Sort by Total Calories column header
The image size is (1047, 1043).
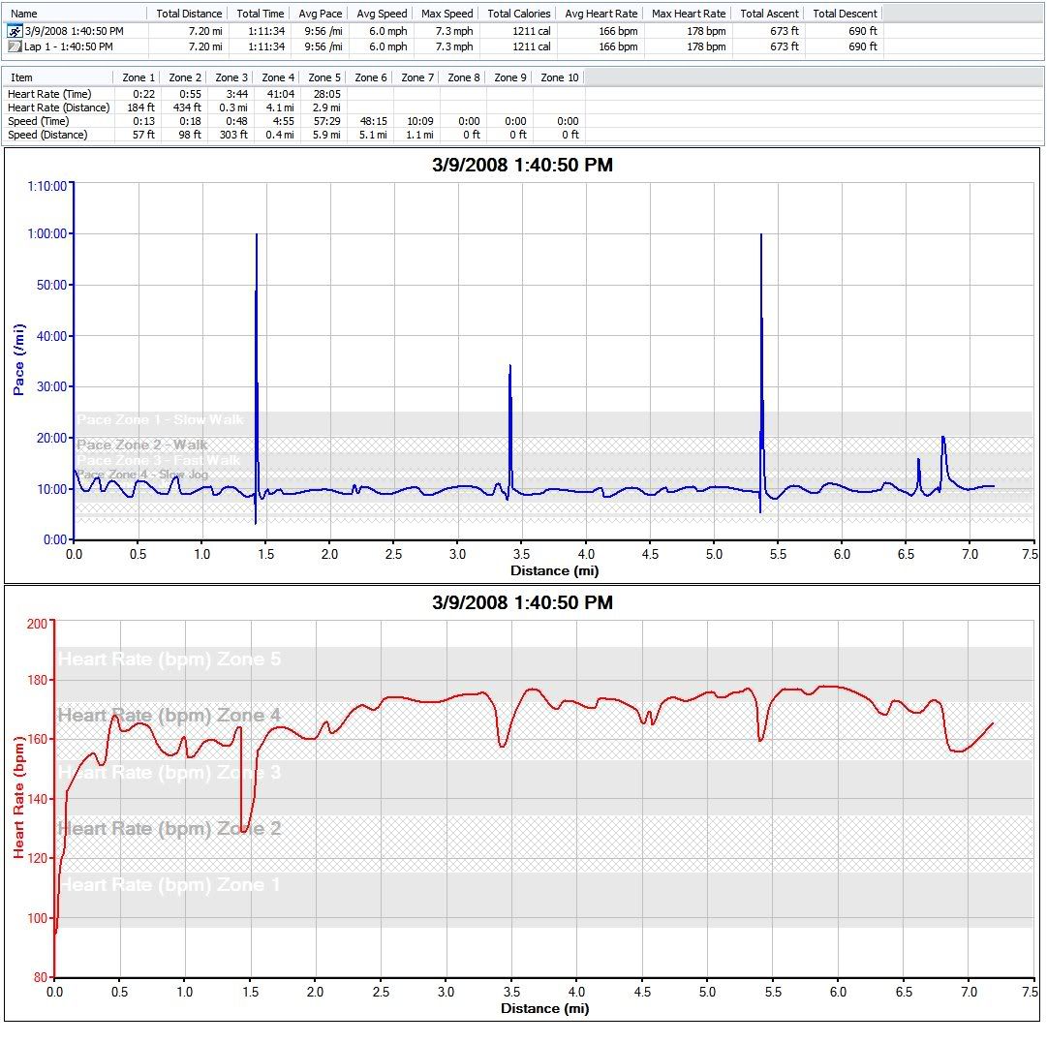tap(519, 14)
